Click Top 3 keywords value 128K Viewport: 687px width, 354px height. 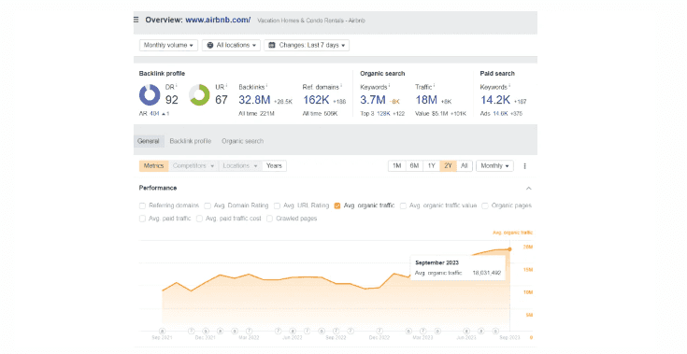click(383, 114)
